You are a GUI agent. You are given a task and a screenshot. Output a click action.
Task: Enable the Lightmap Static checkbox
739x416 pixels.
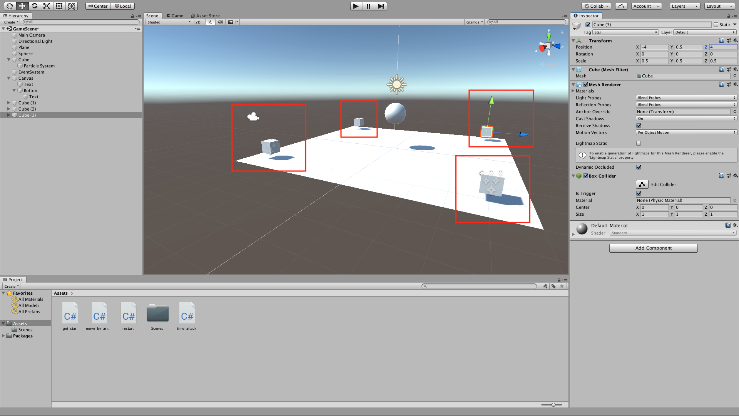[639, 143]
